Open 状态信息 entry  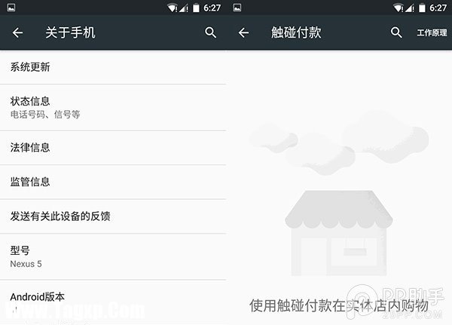tap(113, 107)
